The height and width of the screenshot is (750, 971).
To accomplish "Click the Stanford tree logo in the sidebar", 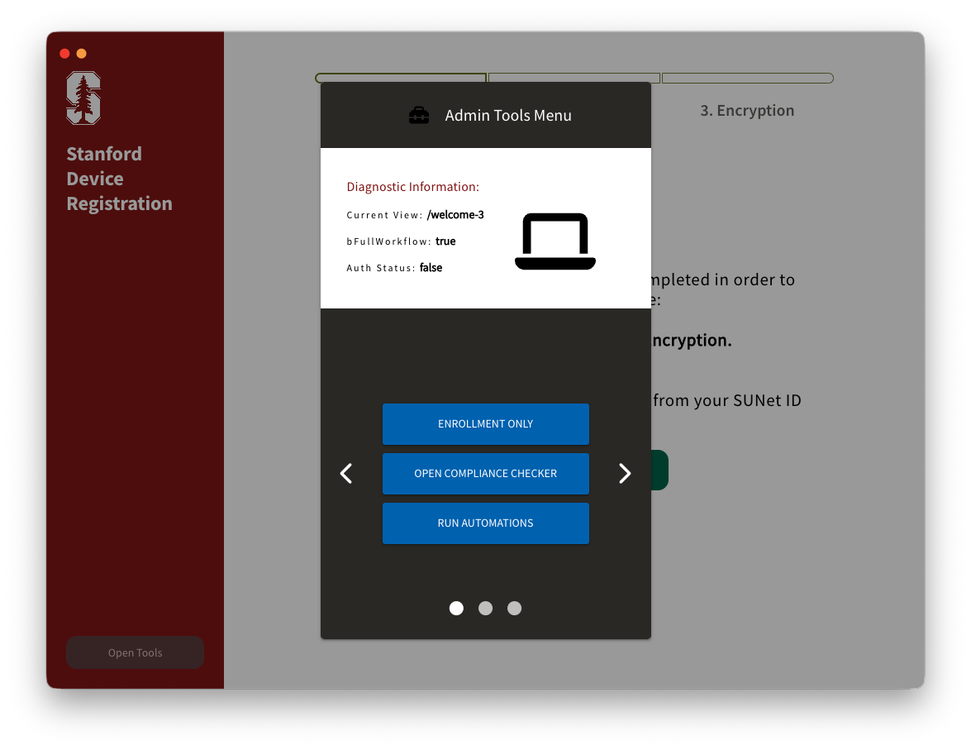I will point(83,98).
